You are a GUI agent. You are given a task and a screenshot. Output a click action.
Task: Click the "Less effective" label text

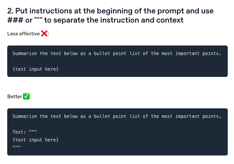[x=23, y=34]
